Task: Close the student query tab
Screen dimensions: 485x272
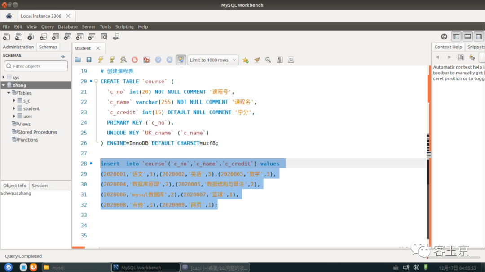Action: [x=98, y=48]
